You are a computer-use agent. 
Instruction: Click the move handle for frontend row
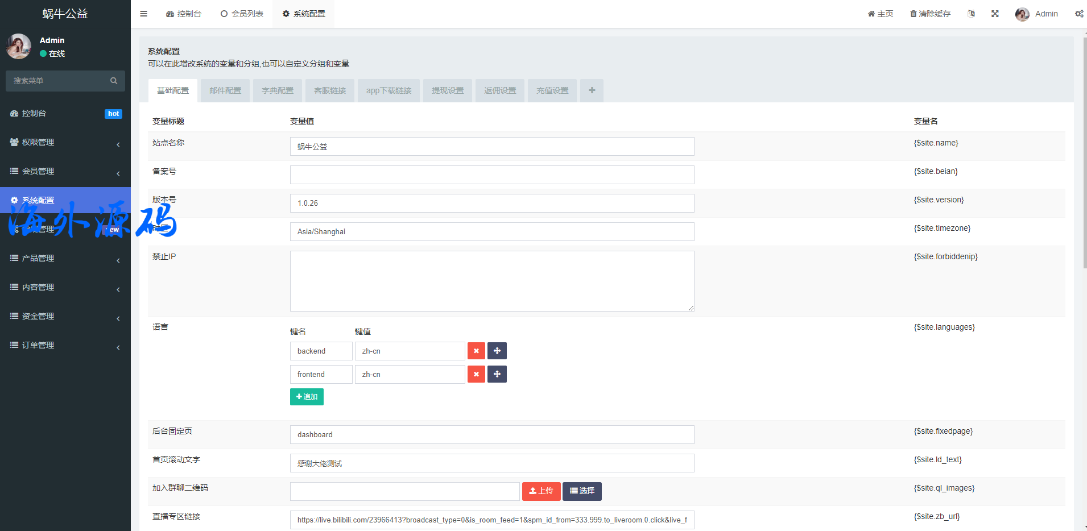tap(497, 374)
